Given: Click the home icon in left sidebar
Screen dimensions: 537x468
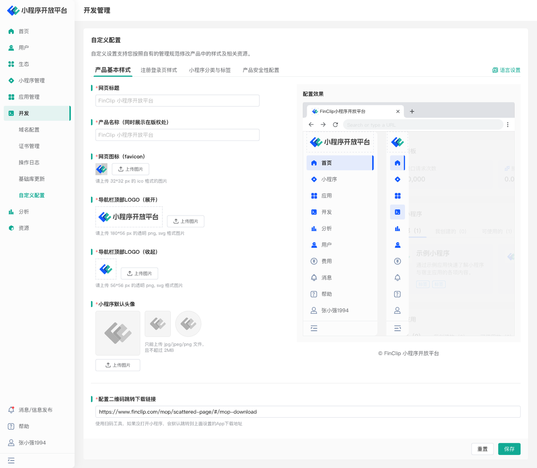Looking at the screenshot, I should point(11,31).
